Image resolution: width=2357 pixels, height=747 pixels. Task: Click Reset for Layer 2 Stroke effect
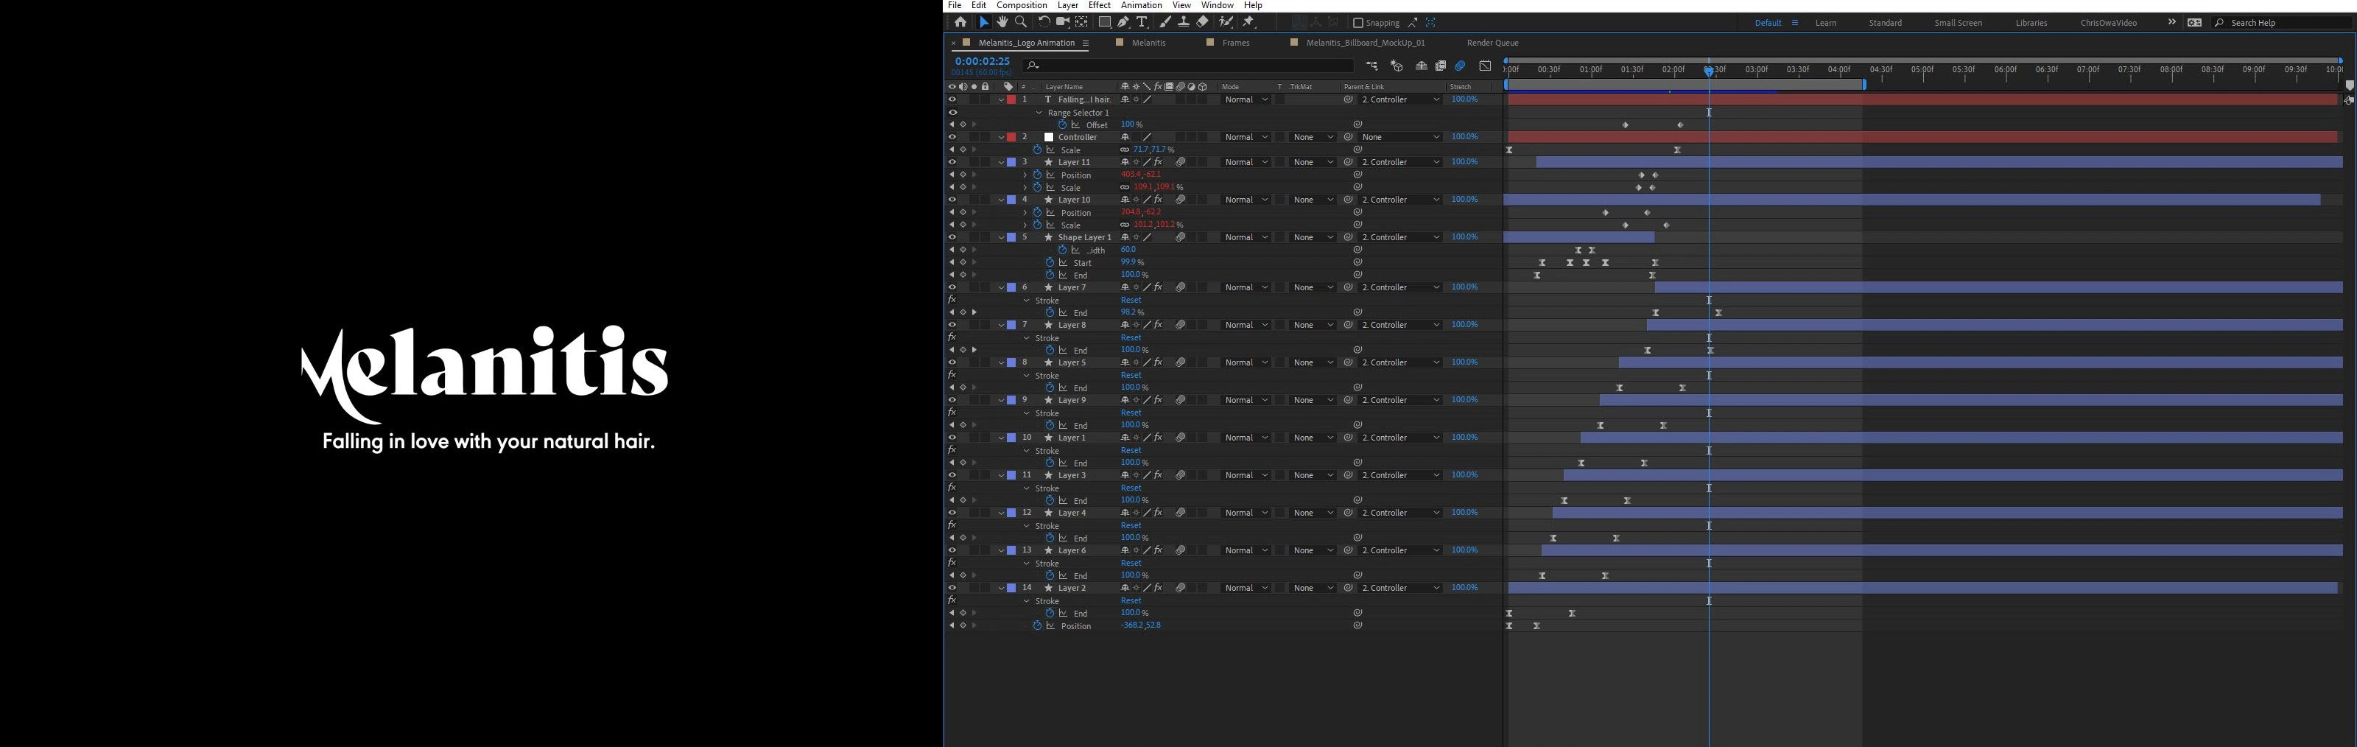tap(1131, 600)
